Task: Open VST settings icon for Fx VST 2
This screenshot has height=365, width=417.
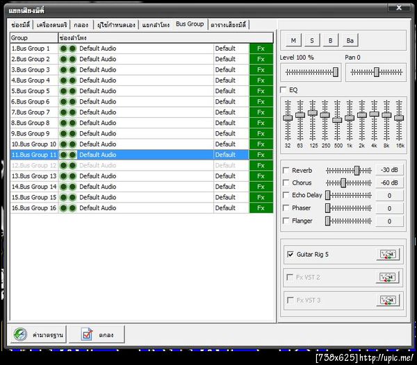Action: [388, 277]
